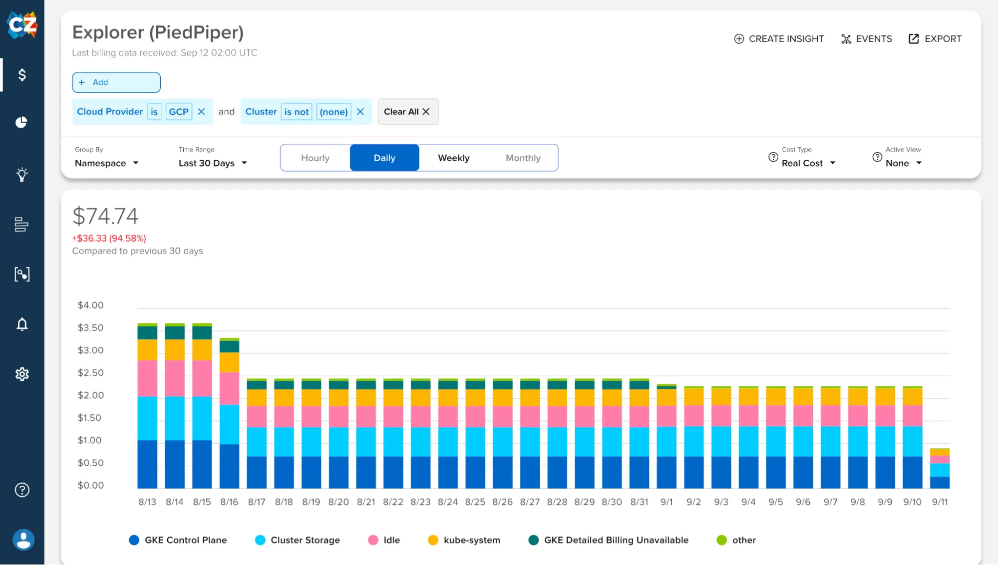Open the user profile avatar
Screen dimensions: 998x565
click(x=23, y=540)
